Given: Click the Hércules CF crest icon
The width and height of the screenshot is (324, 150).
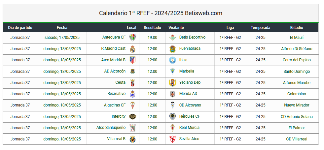Looking at the screenshot, I should (172, 117).
